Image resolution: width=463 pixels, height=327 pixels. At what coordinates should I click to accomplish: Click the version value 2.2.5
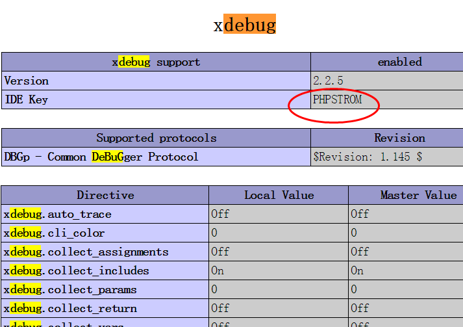click(x=328, y=81)
